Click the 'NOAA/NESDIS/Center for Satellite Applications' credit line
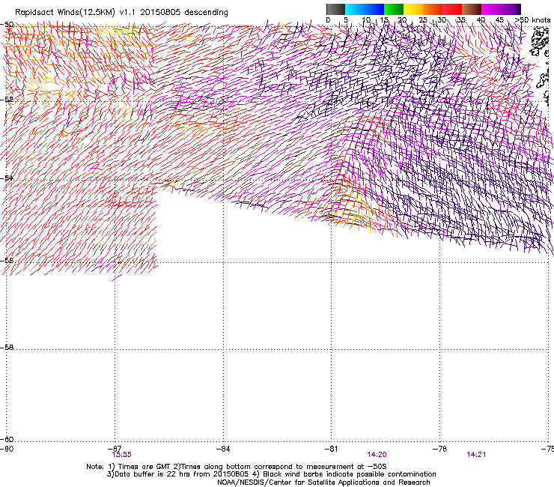 (323, 482)
